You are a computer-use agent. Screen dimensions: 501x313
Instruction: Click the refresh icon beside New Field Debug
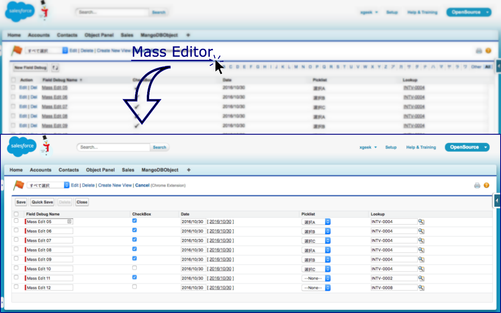pos(55,68)
